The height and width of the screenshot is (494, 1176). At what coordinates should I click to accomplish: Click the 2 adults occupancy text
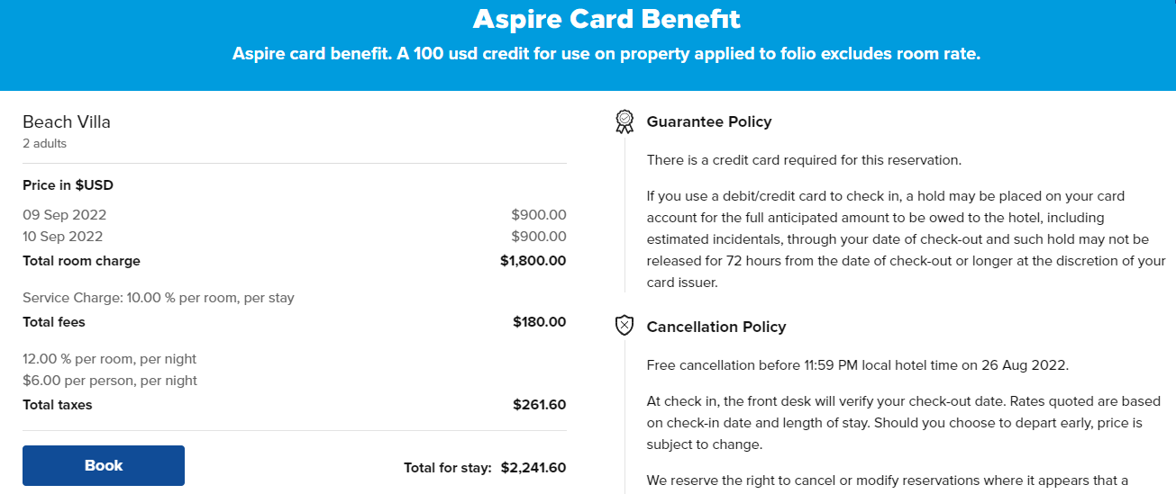click(x=44, y=144)
